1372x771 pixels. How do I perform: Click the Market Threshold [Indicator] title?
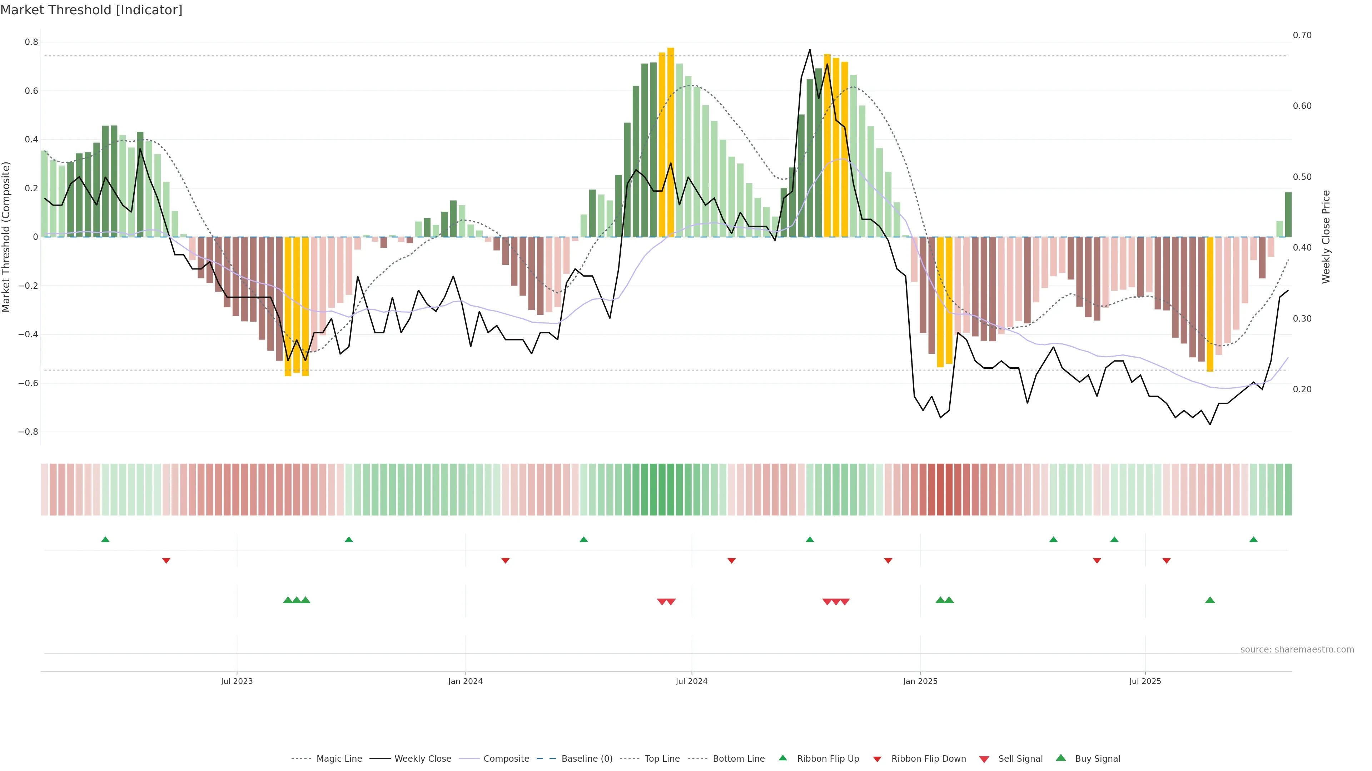[x=91, y=10]
